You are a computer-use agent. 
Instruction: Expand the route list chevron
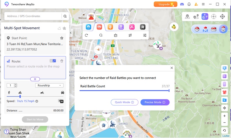pyautogui.click(x=35, y=79)
